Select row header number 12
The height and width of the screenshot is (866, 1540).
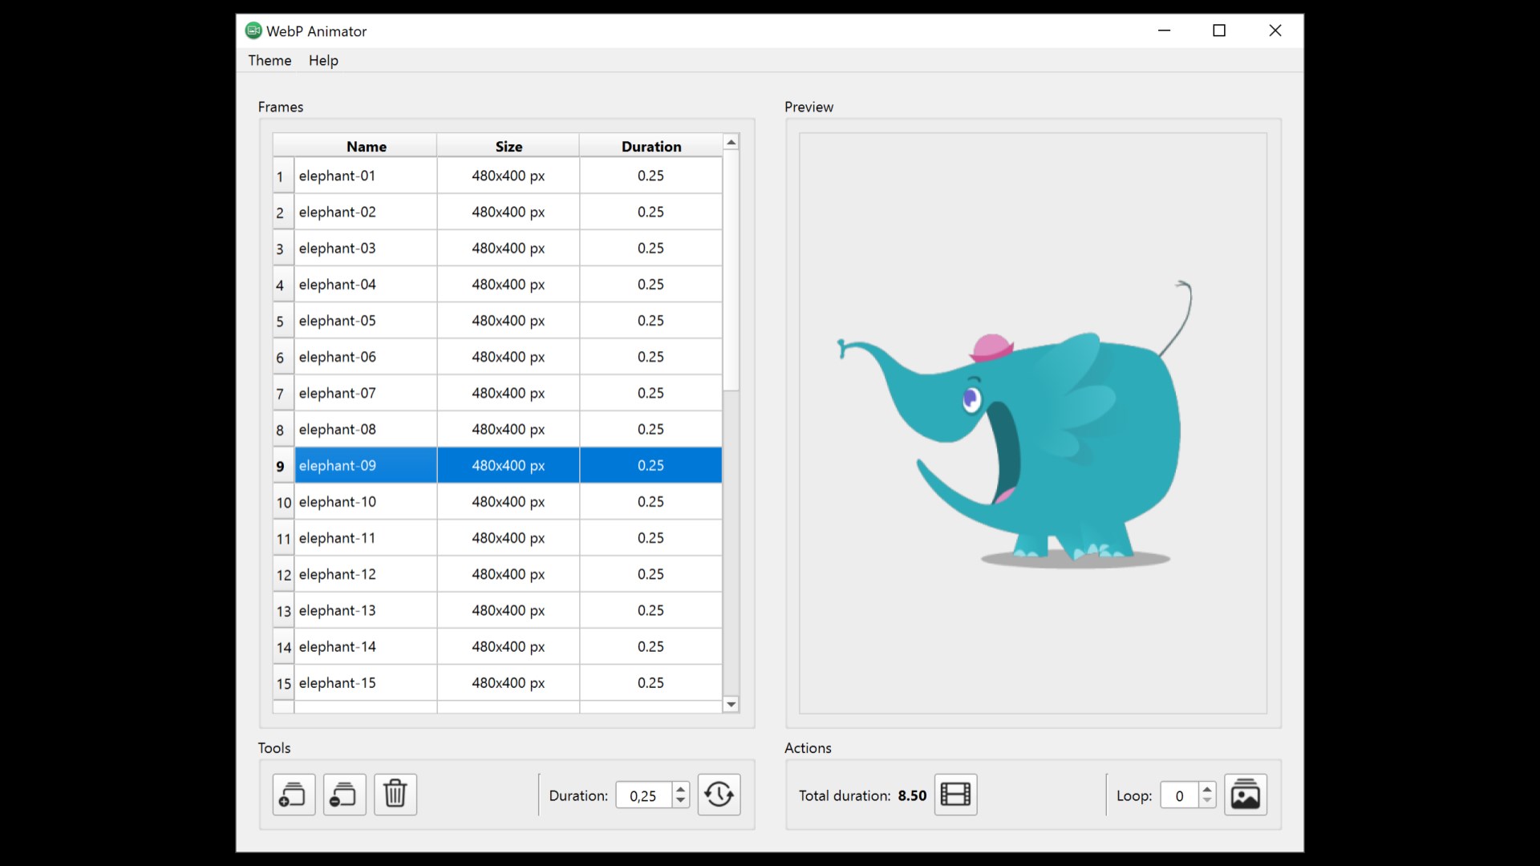(x=283, y=575)
